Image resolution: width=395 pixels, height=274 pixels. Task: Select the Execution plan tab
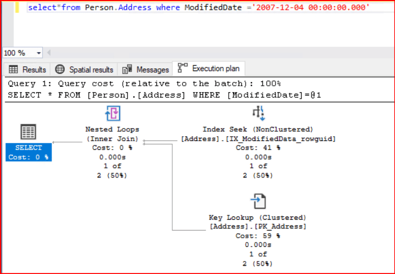tap(215, 68)
